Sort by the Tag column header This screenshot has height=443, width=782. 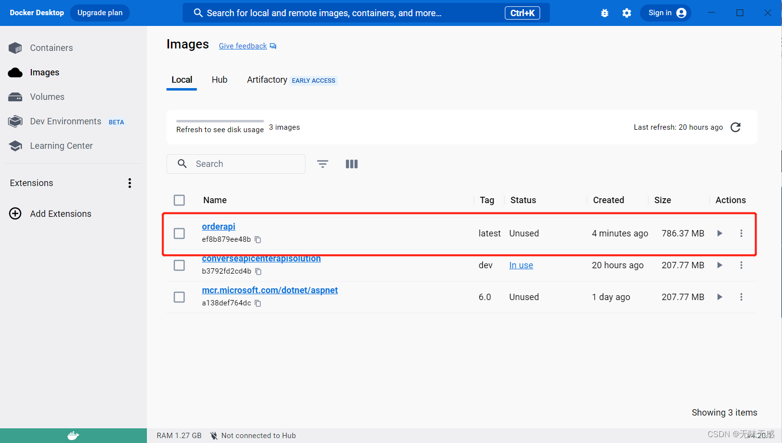487,200
